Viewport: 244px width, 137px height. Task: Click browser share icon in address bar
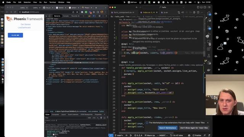tap(73, 12)
